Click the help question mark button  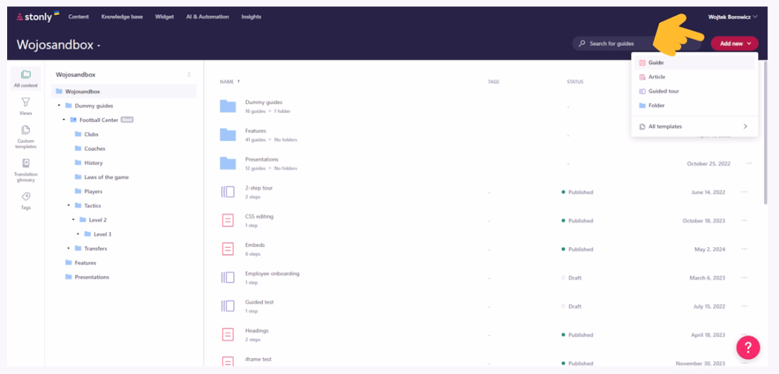[x=748, y=347]
